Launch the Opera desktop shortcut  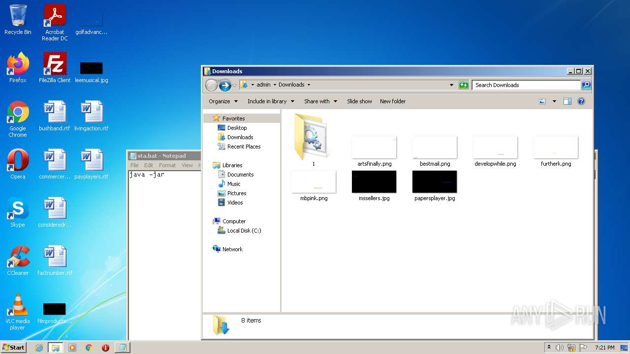click(x=18, y=164)
